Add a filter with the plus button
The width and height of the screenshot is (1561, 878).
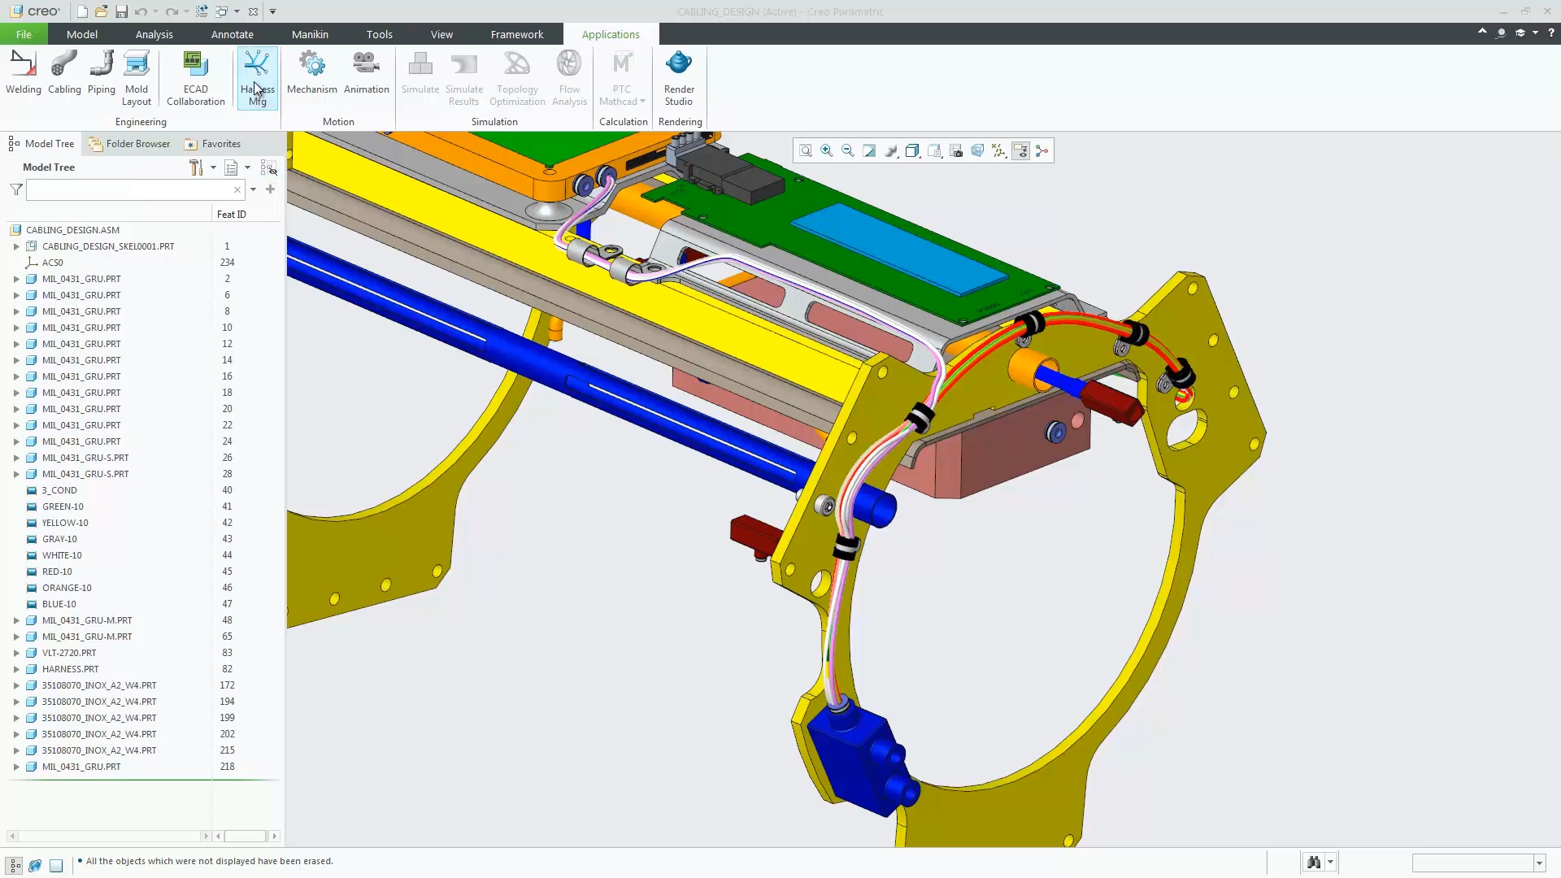tap(270, 189)
